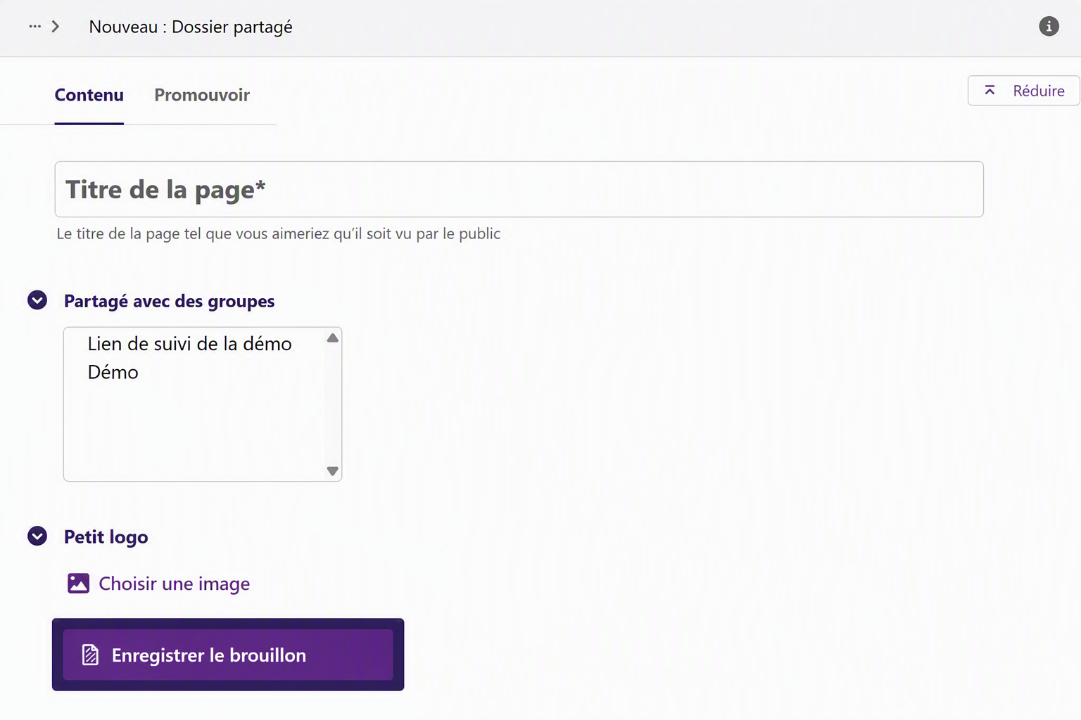Click the groups list scroll-down arrow

click(333, 471)
